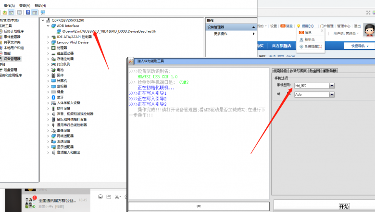Expand Lenovo Vhid Device node
This screenshot has width=375, height=212.
[48, 42]
